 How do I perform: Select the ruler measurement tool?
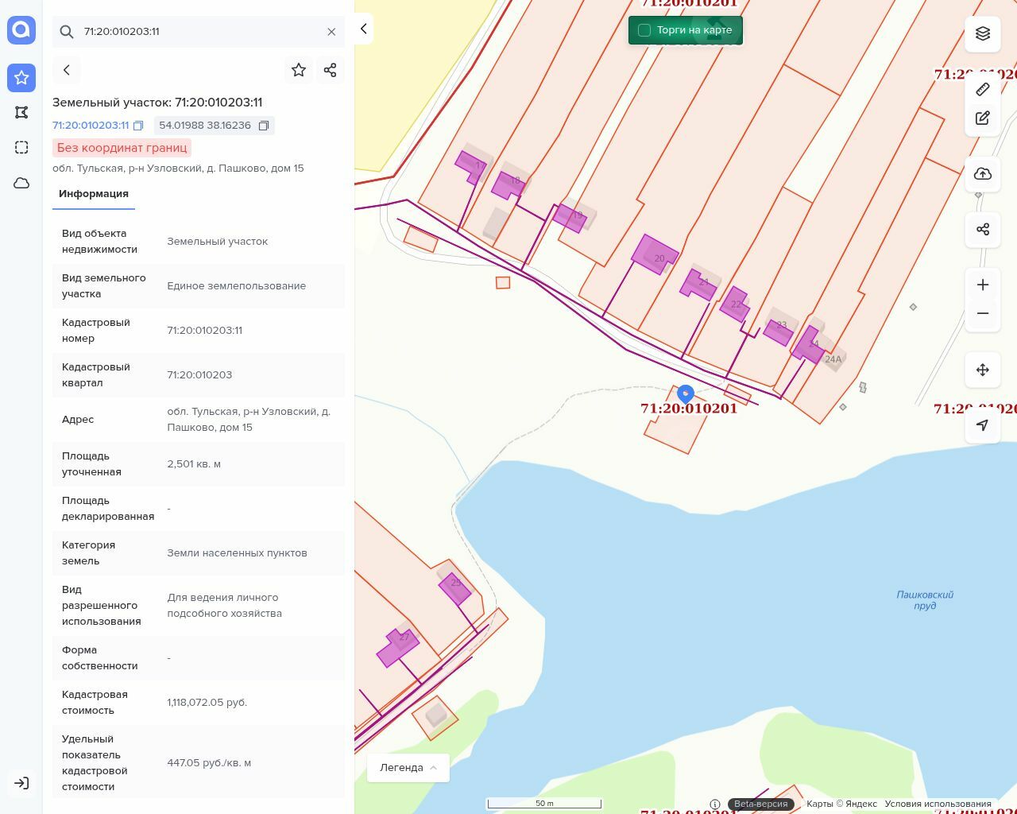pos(983,89)
